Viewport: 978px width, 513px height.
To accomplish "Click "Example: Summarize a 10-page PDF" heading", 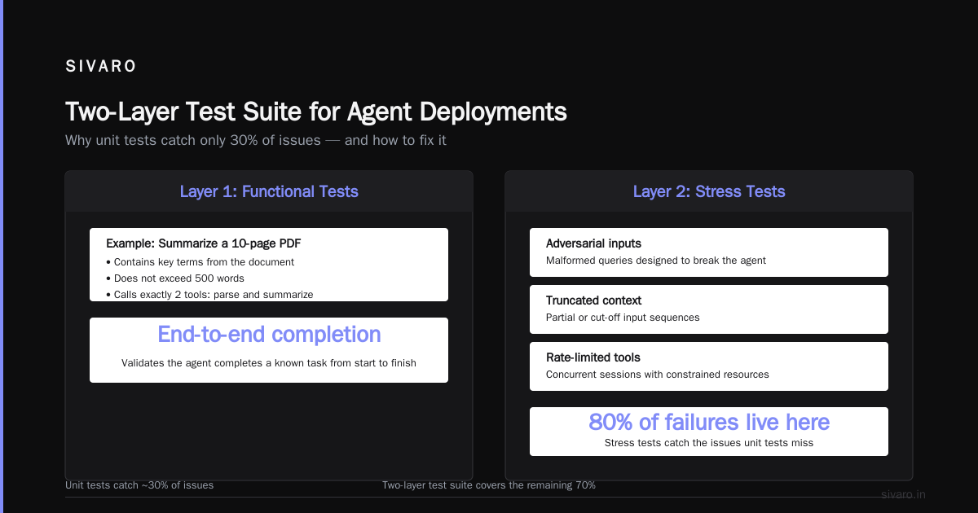I will click(x=204, y=243).
